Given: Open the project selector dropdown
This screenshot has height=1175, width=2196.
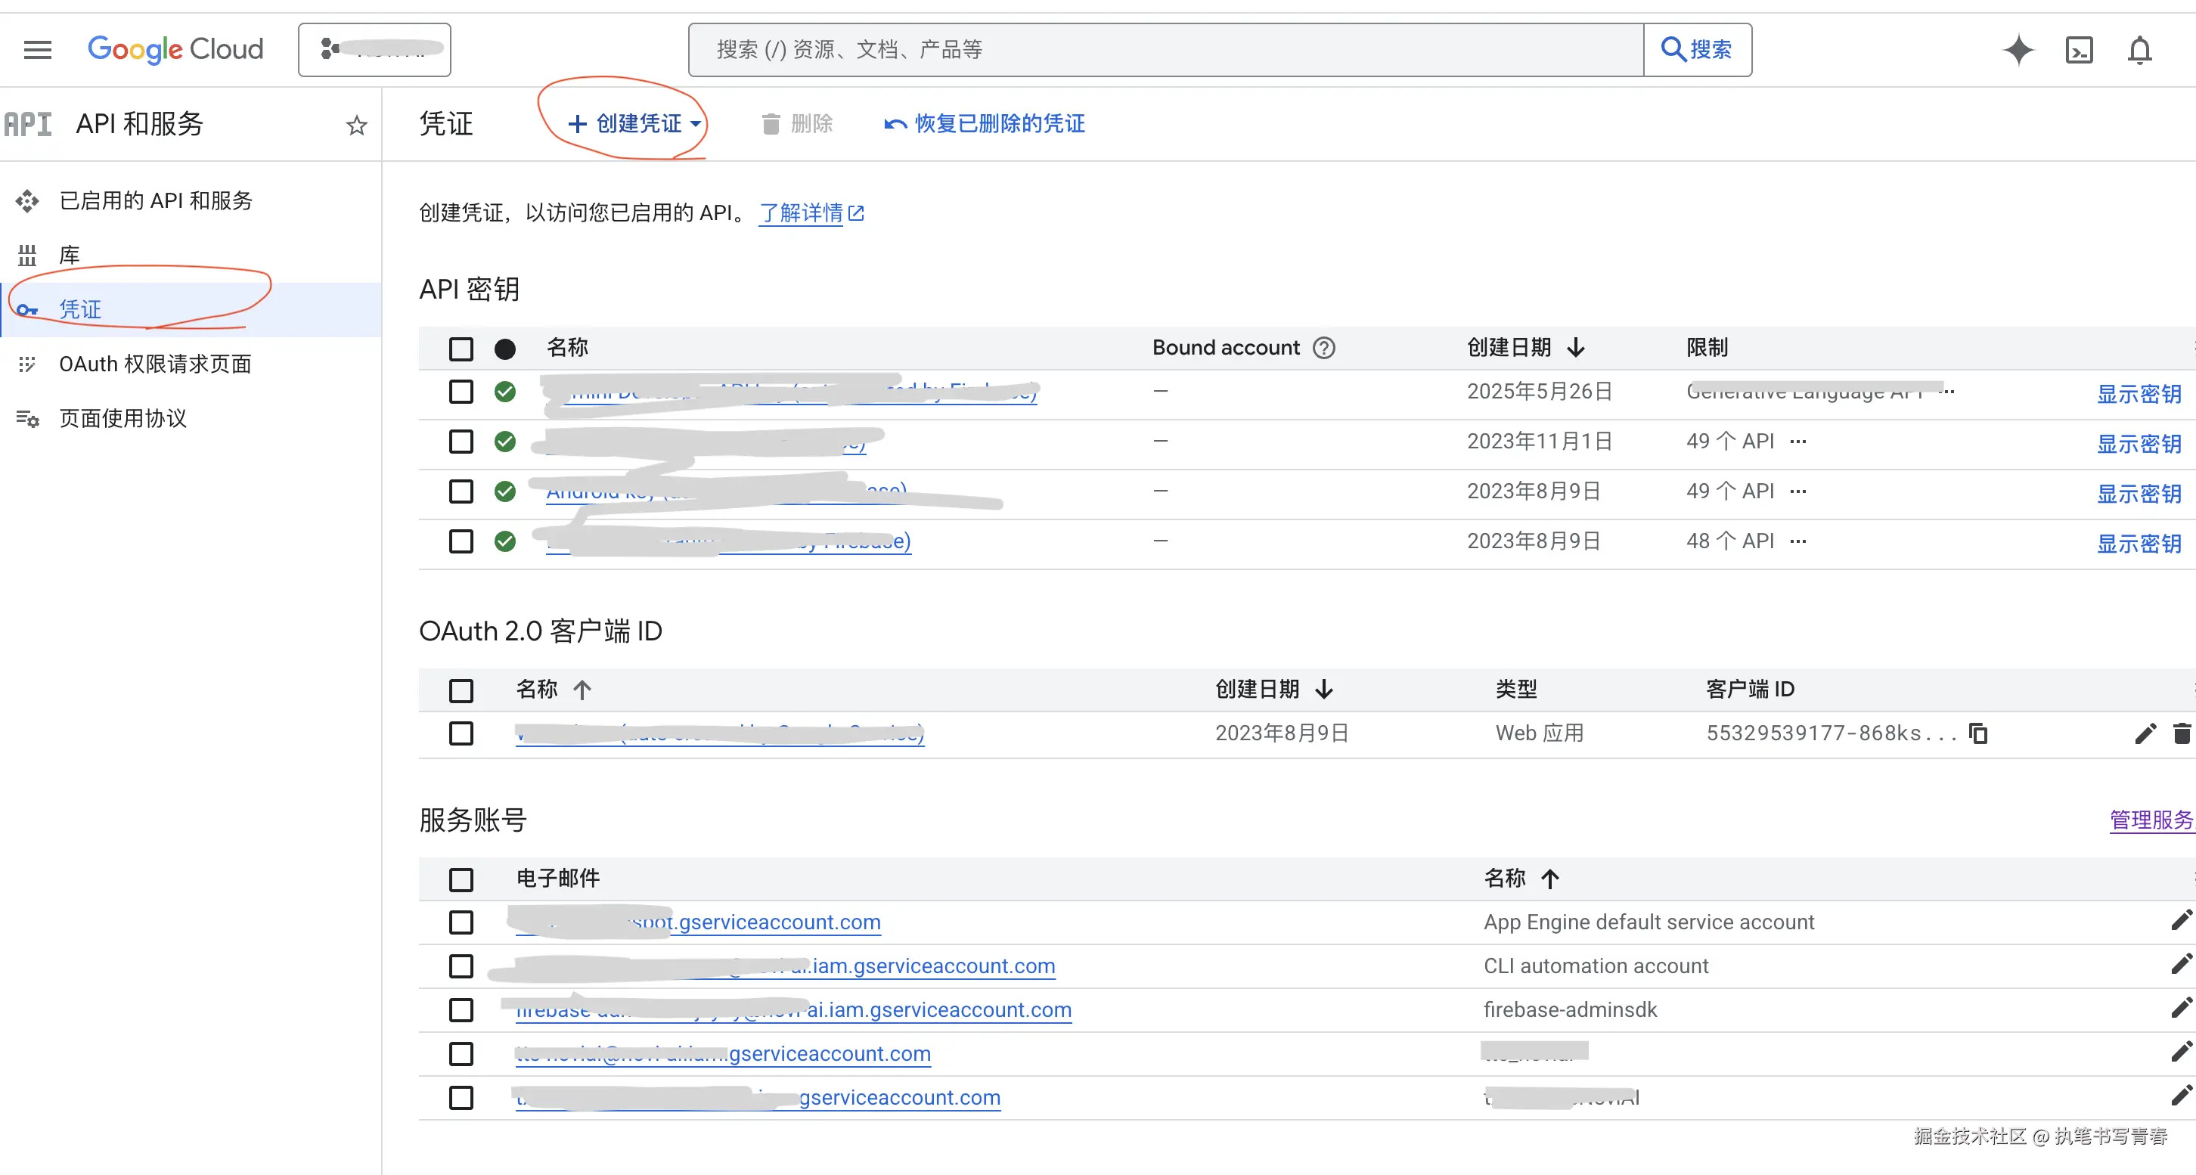Looking at the screenshot, I should [x=374, y=48].
